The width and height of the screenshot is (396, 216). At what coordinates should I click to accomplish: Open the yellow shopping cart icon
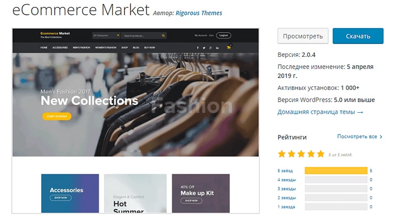click(x=229, y=47)
